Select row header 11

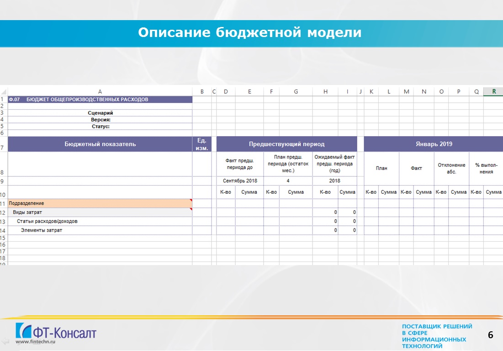point(4,204)
